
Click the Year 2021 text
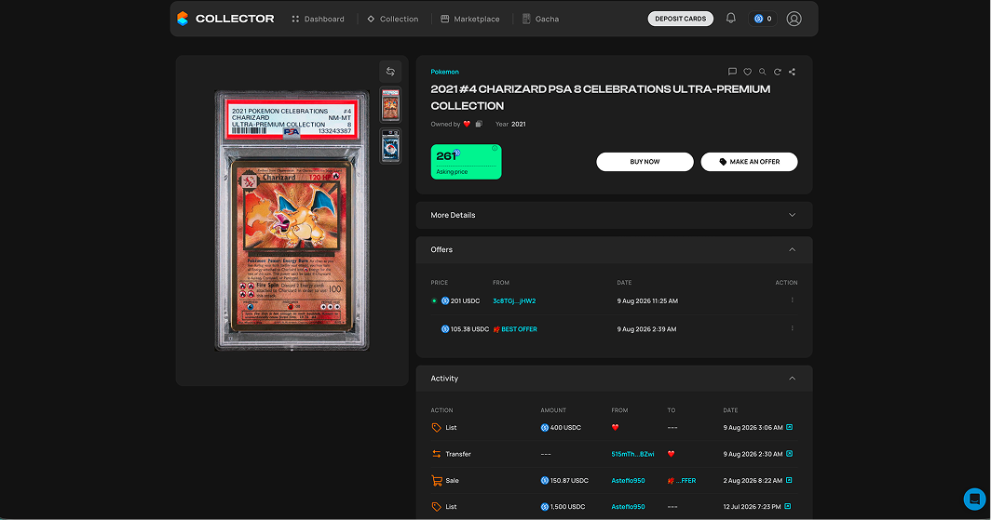coord(510,125)
